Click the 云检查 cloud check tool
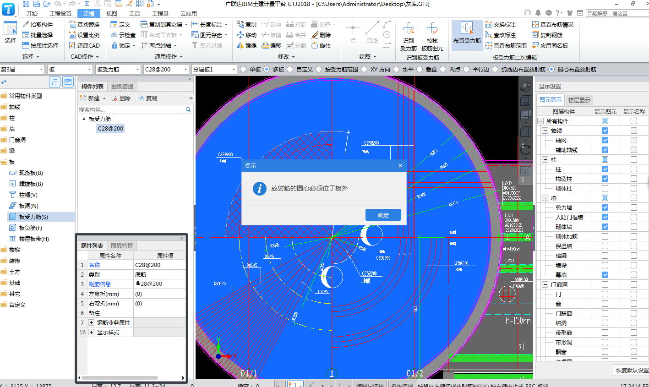Image resolution: width=649 pixels, height=387 pixels. pos(123,35)
